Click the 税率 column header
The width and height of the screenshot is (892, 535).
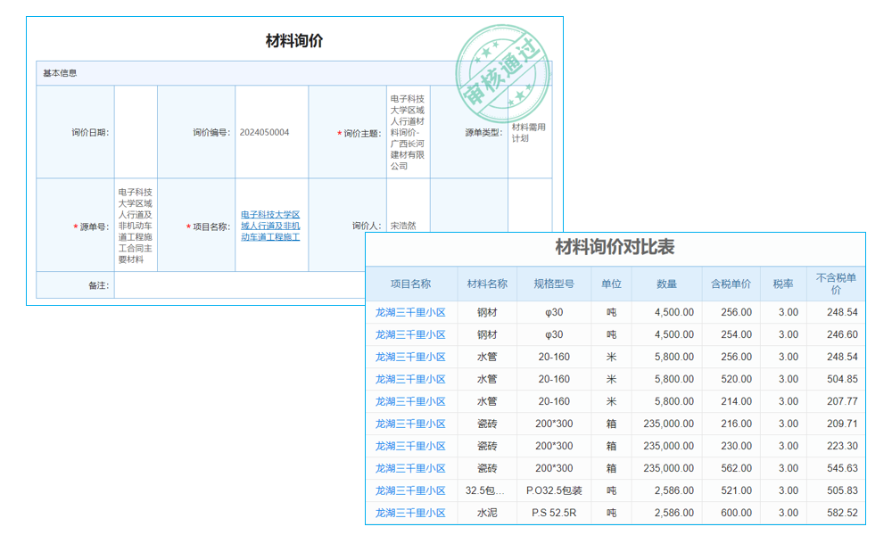click(x=784, y=282)
